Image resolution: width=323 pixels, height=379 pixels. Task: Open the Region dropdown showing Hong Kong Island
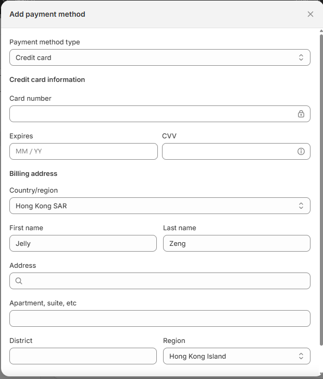pyautogui.click(x=236, y=356)
